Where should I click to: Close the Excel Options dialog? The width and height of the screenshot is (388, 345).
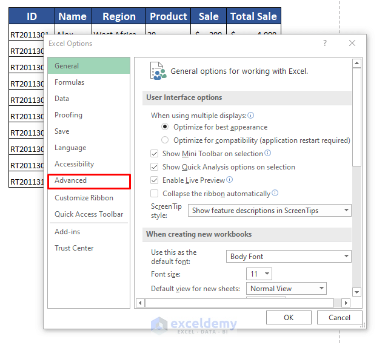pyautogui.click(x=352, y=43)
